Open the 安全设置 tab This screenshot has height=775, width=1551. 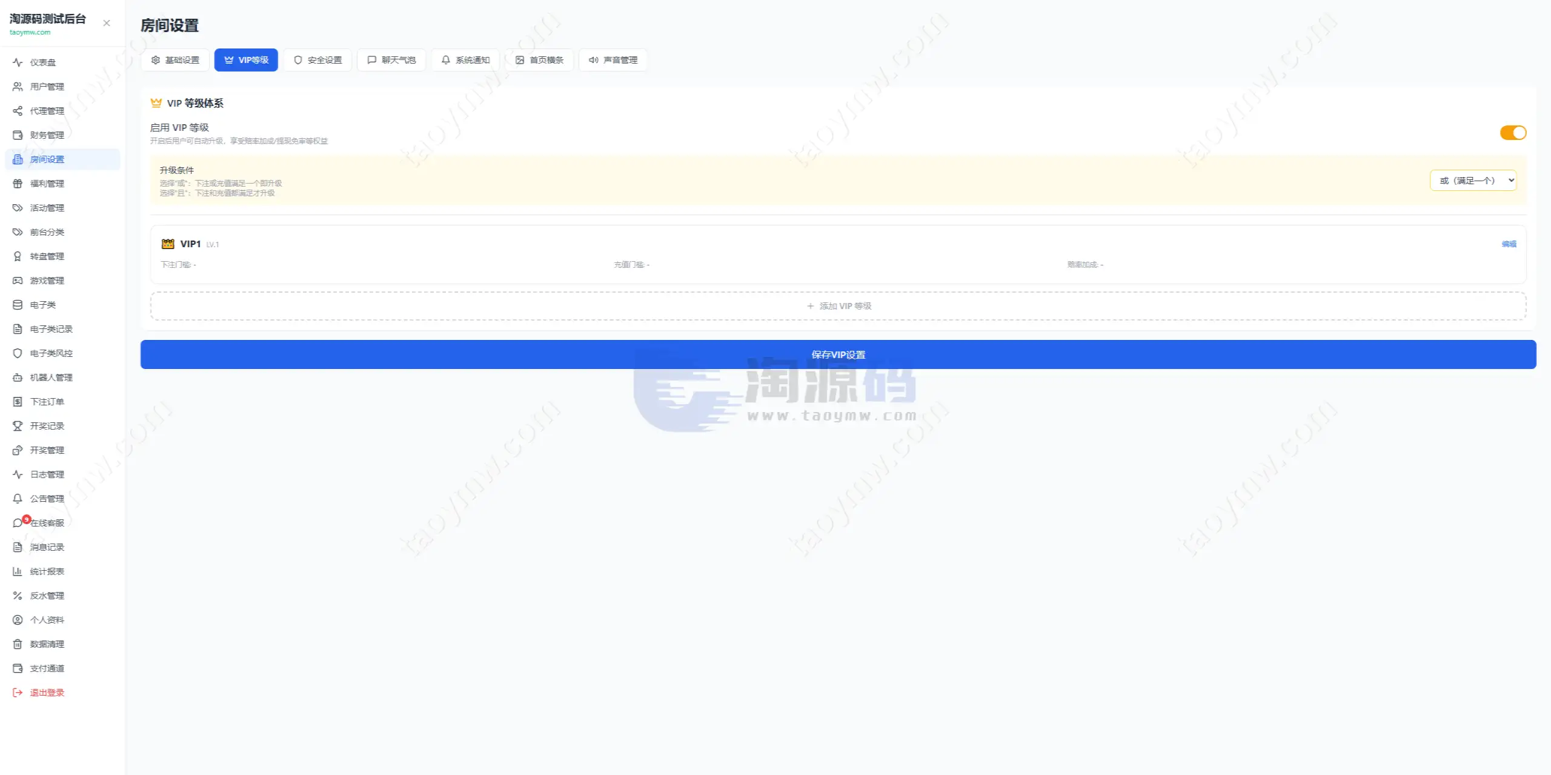point(317,60)
